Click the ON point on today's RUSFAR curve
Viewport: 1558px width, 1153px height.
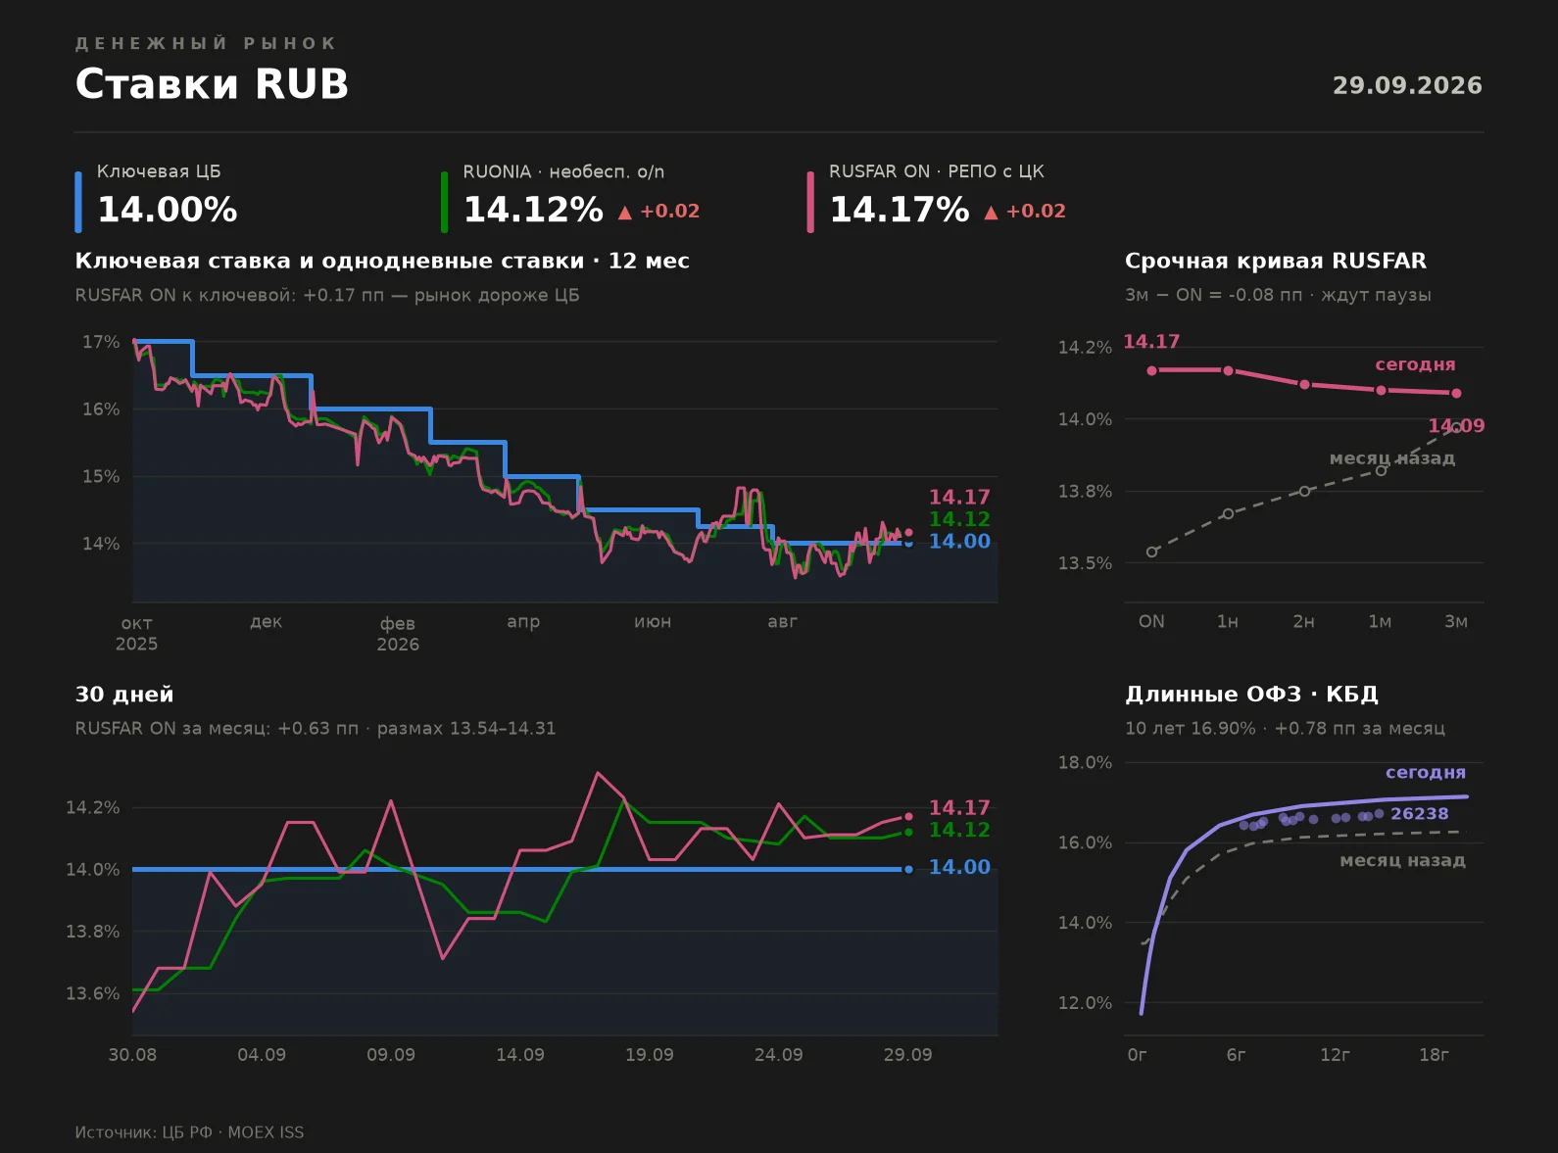point(1151,370)
